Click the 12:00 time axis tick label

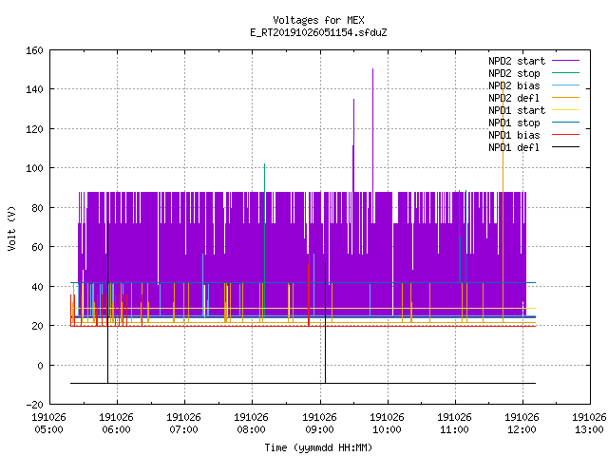[522, 429]
